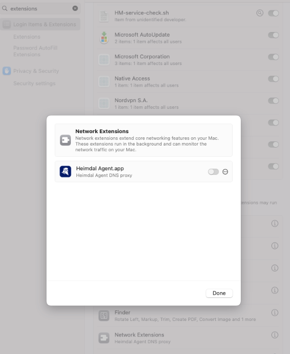Image resolution: width=290 pixels, height=354 pixels.
Task: Click the info icon for Network Extensions row
Action: point(274,335)
